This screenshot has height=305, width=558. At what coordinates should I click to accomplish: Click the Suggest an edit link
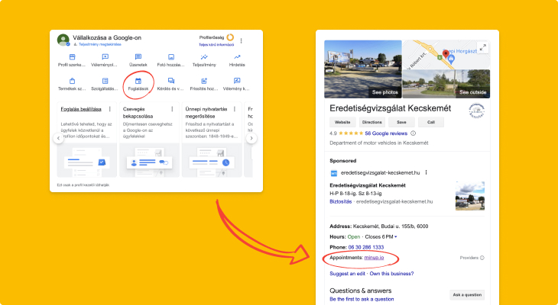point(347,274)
